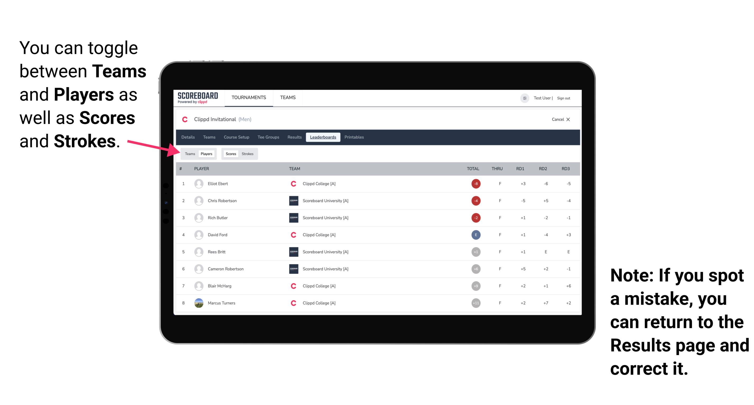The height and width of the screenshot is (405, 754).
Task: Select the Leaderboards tab
Action: point(323,137)
